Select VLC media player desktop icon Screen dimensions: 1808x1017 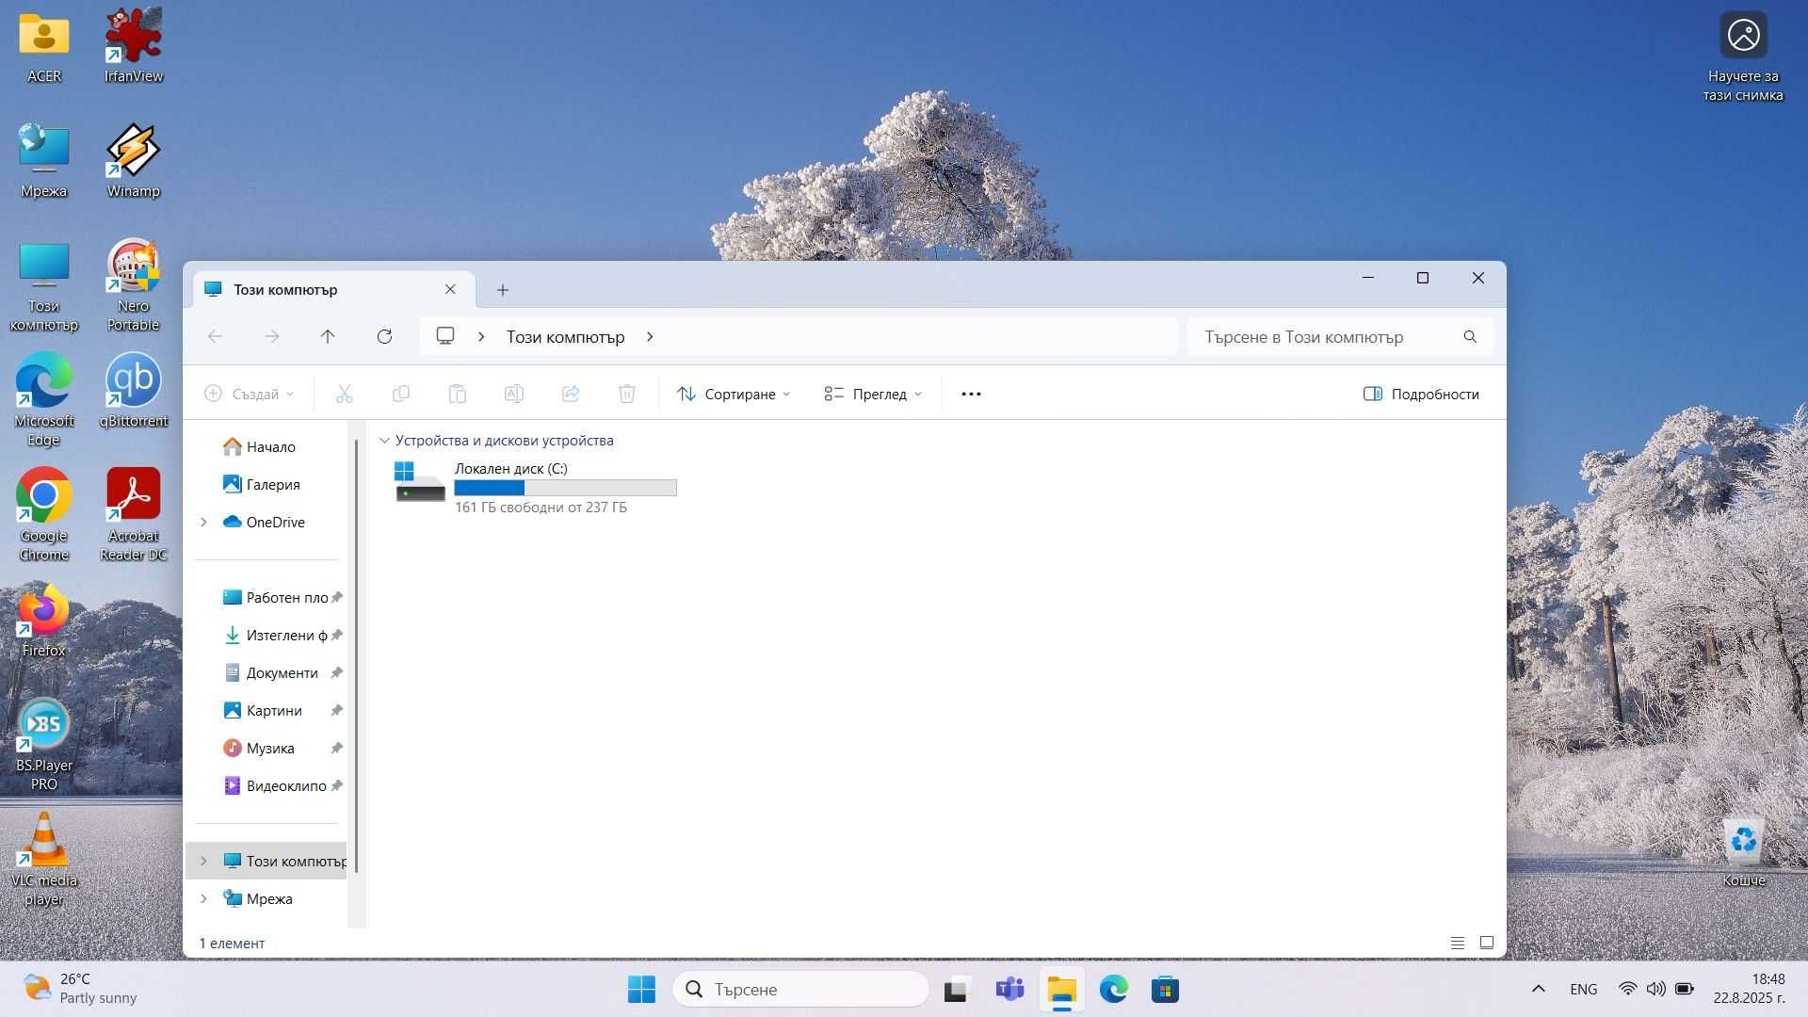coord(43,859)
